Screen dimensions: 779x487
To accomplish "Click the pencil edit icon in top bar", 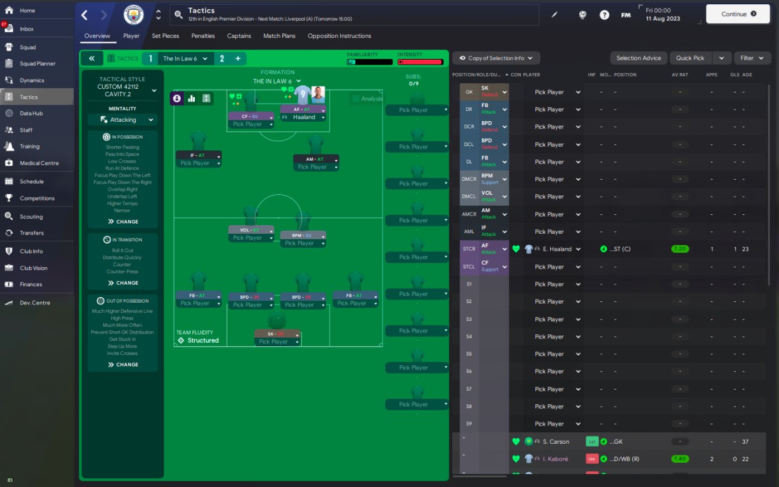I will [x=554, y=15].
